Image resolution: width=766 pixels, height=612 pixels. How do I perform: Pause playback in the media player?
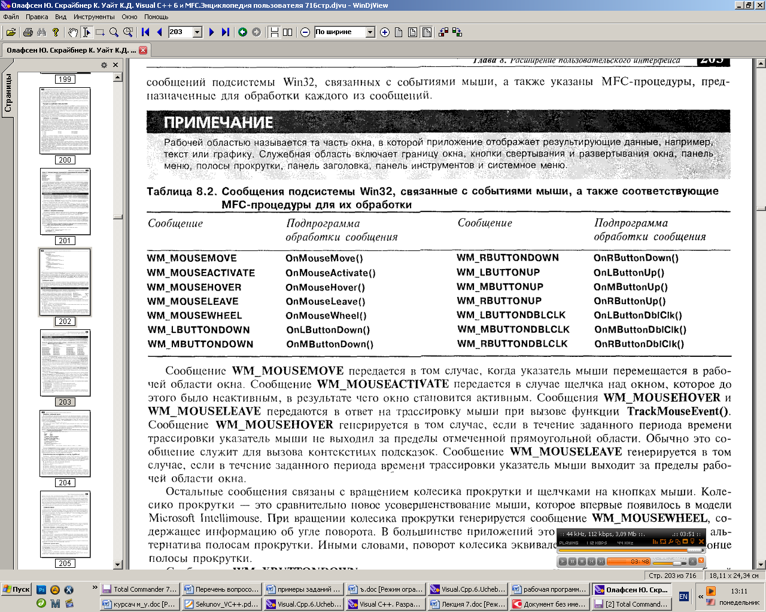click(x=572, y=561)
